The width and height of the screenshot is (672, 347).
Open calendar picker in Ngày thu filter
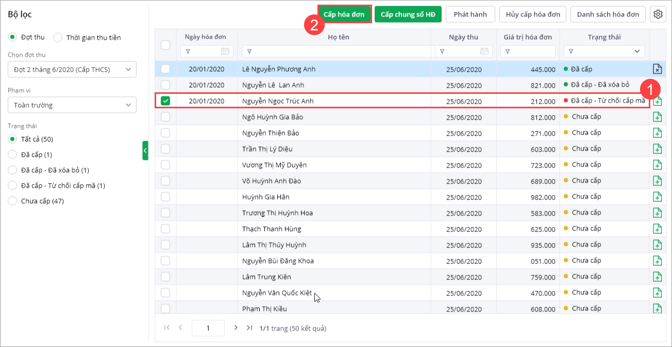pyautogui.click(x=484, y=51)
